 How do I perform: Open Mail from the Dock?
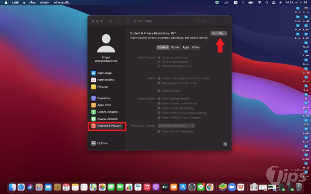click(x=48, y=187)
